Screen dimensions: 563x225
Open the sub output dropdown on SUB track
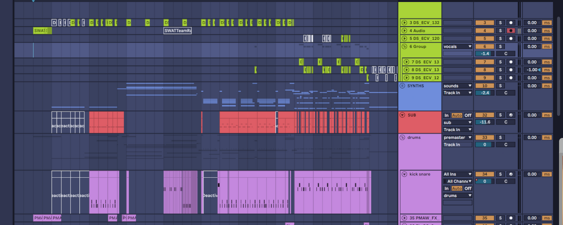(x=457, y=122)
